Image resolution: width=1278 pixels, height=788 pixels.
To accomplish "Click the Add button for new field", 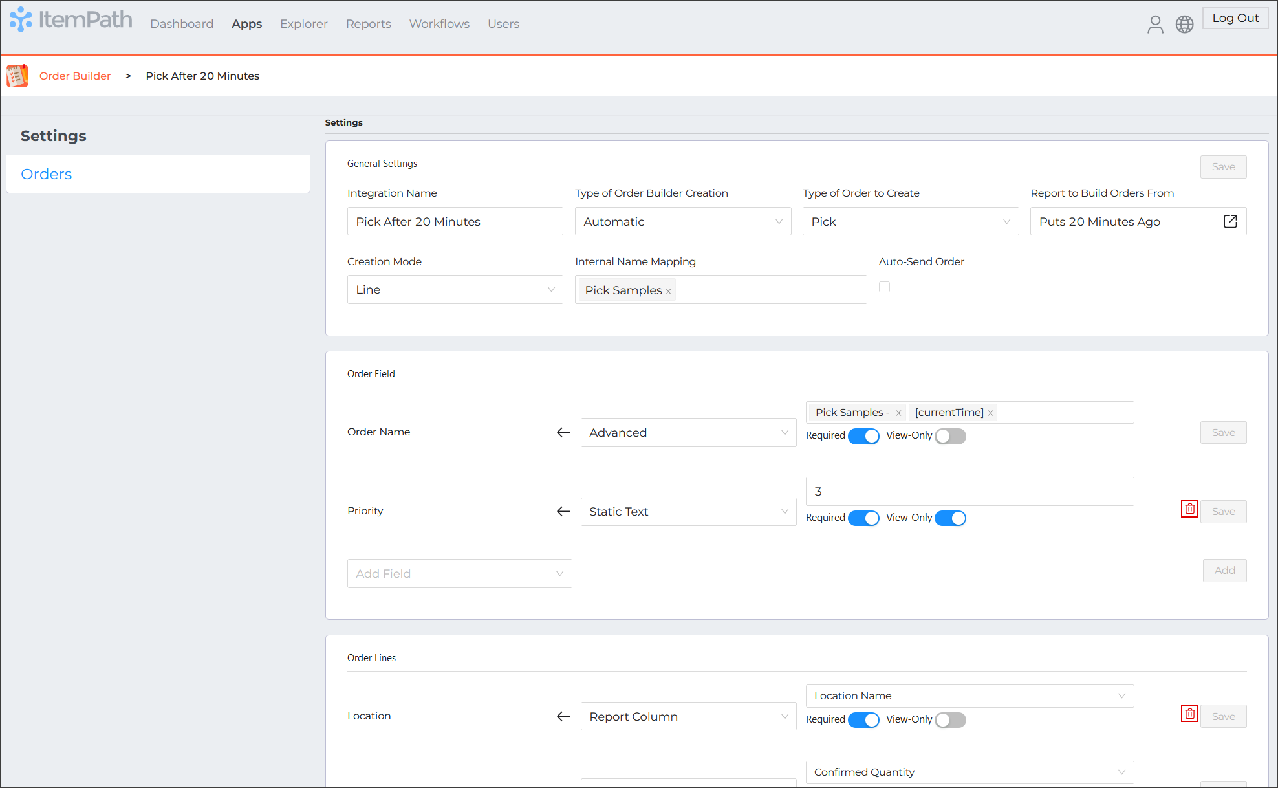I will point(1224,570).
